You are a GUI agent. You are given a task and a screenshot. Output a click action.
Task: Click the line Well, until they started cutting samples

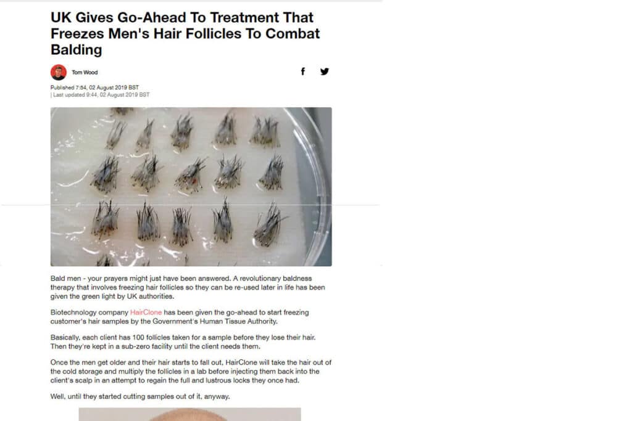click(140, 396)
